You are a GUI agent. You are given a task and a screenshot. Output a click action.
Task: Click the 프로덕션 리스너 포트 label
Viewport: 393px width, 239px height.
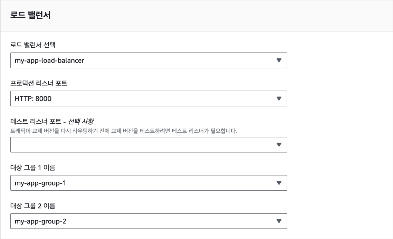(x=39, y=83)
